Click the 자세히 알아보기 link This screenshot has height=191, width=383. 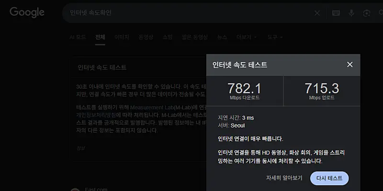[x=284, y=178]
